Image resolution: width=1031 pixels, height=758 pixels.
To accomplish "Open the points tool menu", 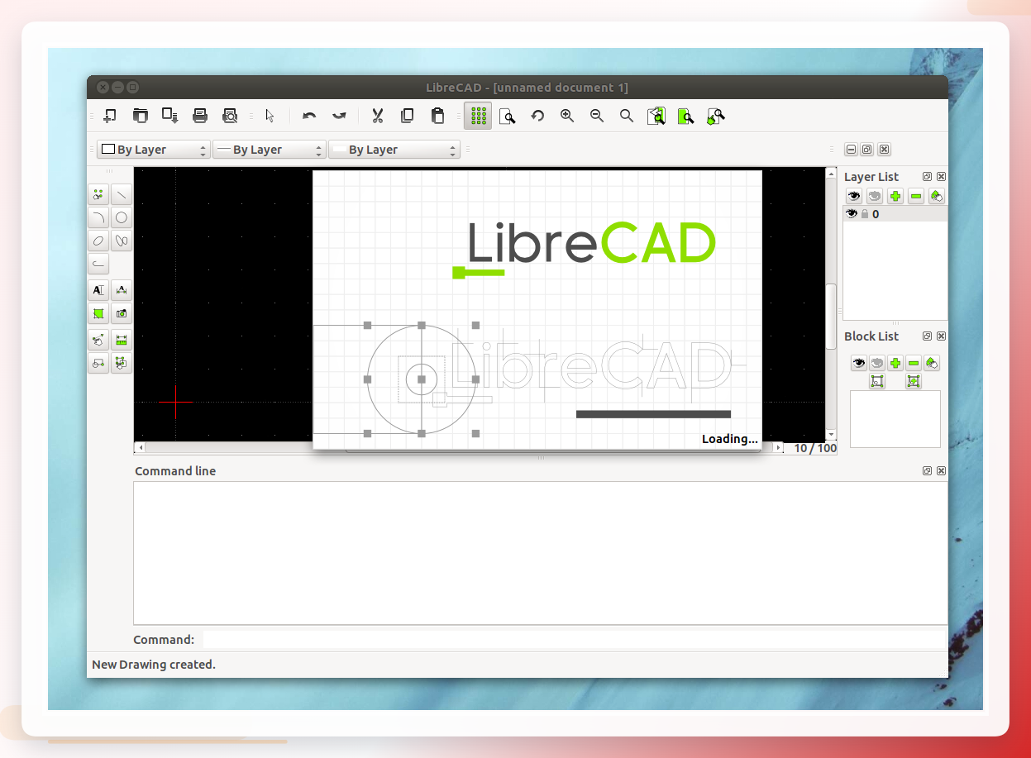I will [98, 195].
